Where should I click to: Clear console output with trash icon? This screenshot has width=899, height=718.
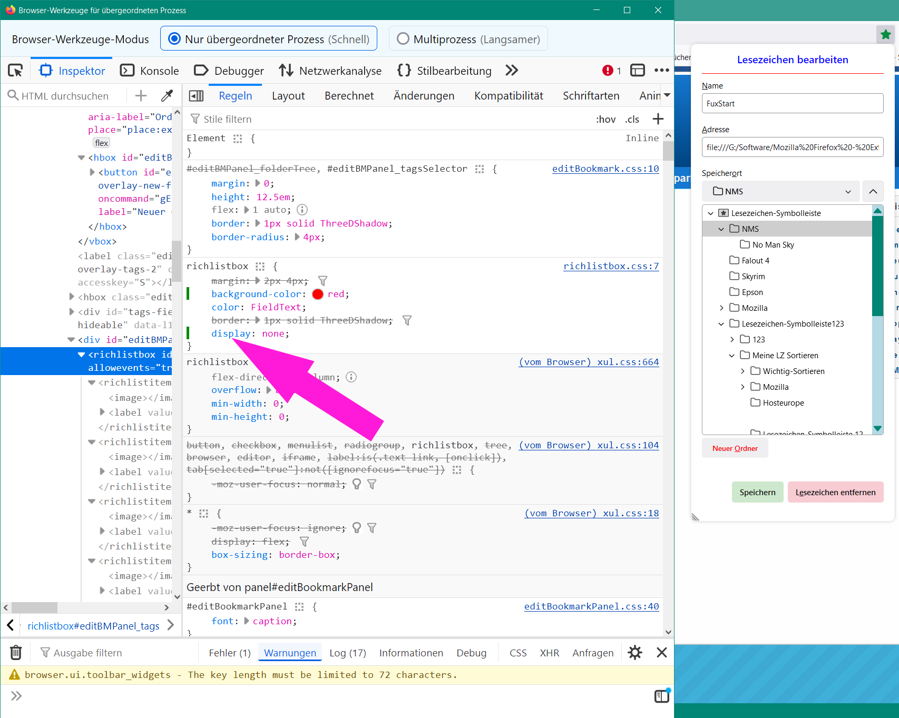tap(16, 653)
